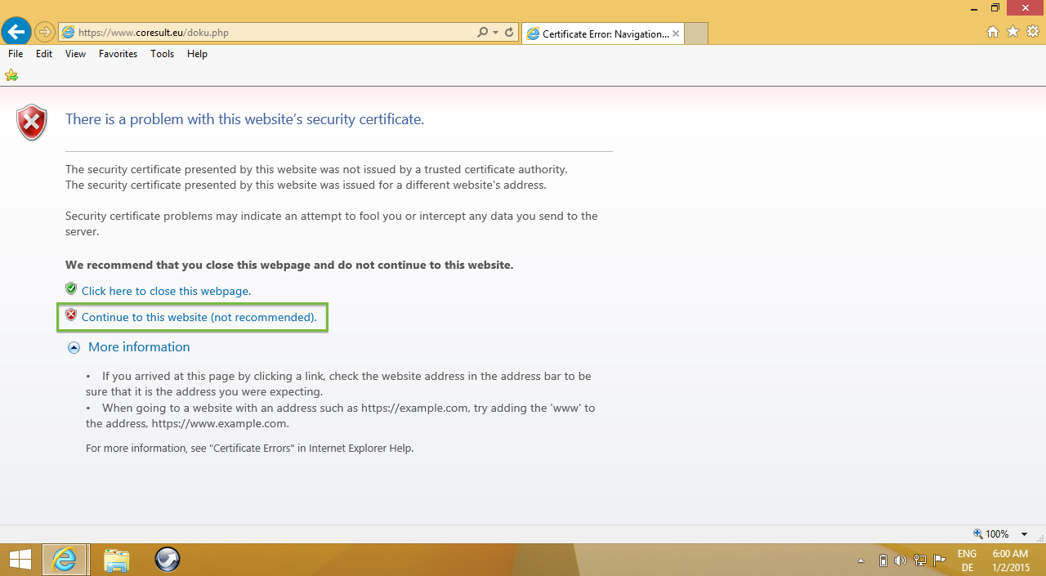Viewport: 1046px width, 576px height.
Task: Click here to close this webpage link
Action: tap(166, 291)
